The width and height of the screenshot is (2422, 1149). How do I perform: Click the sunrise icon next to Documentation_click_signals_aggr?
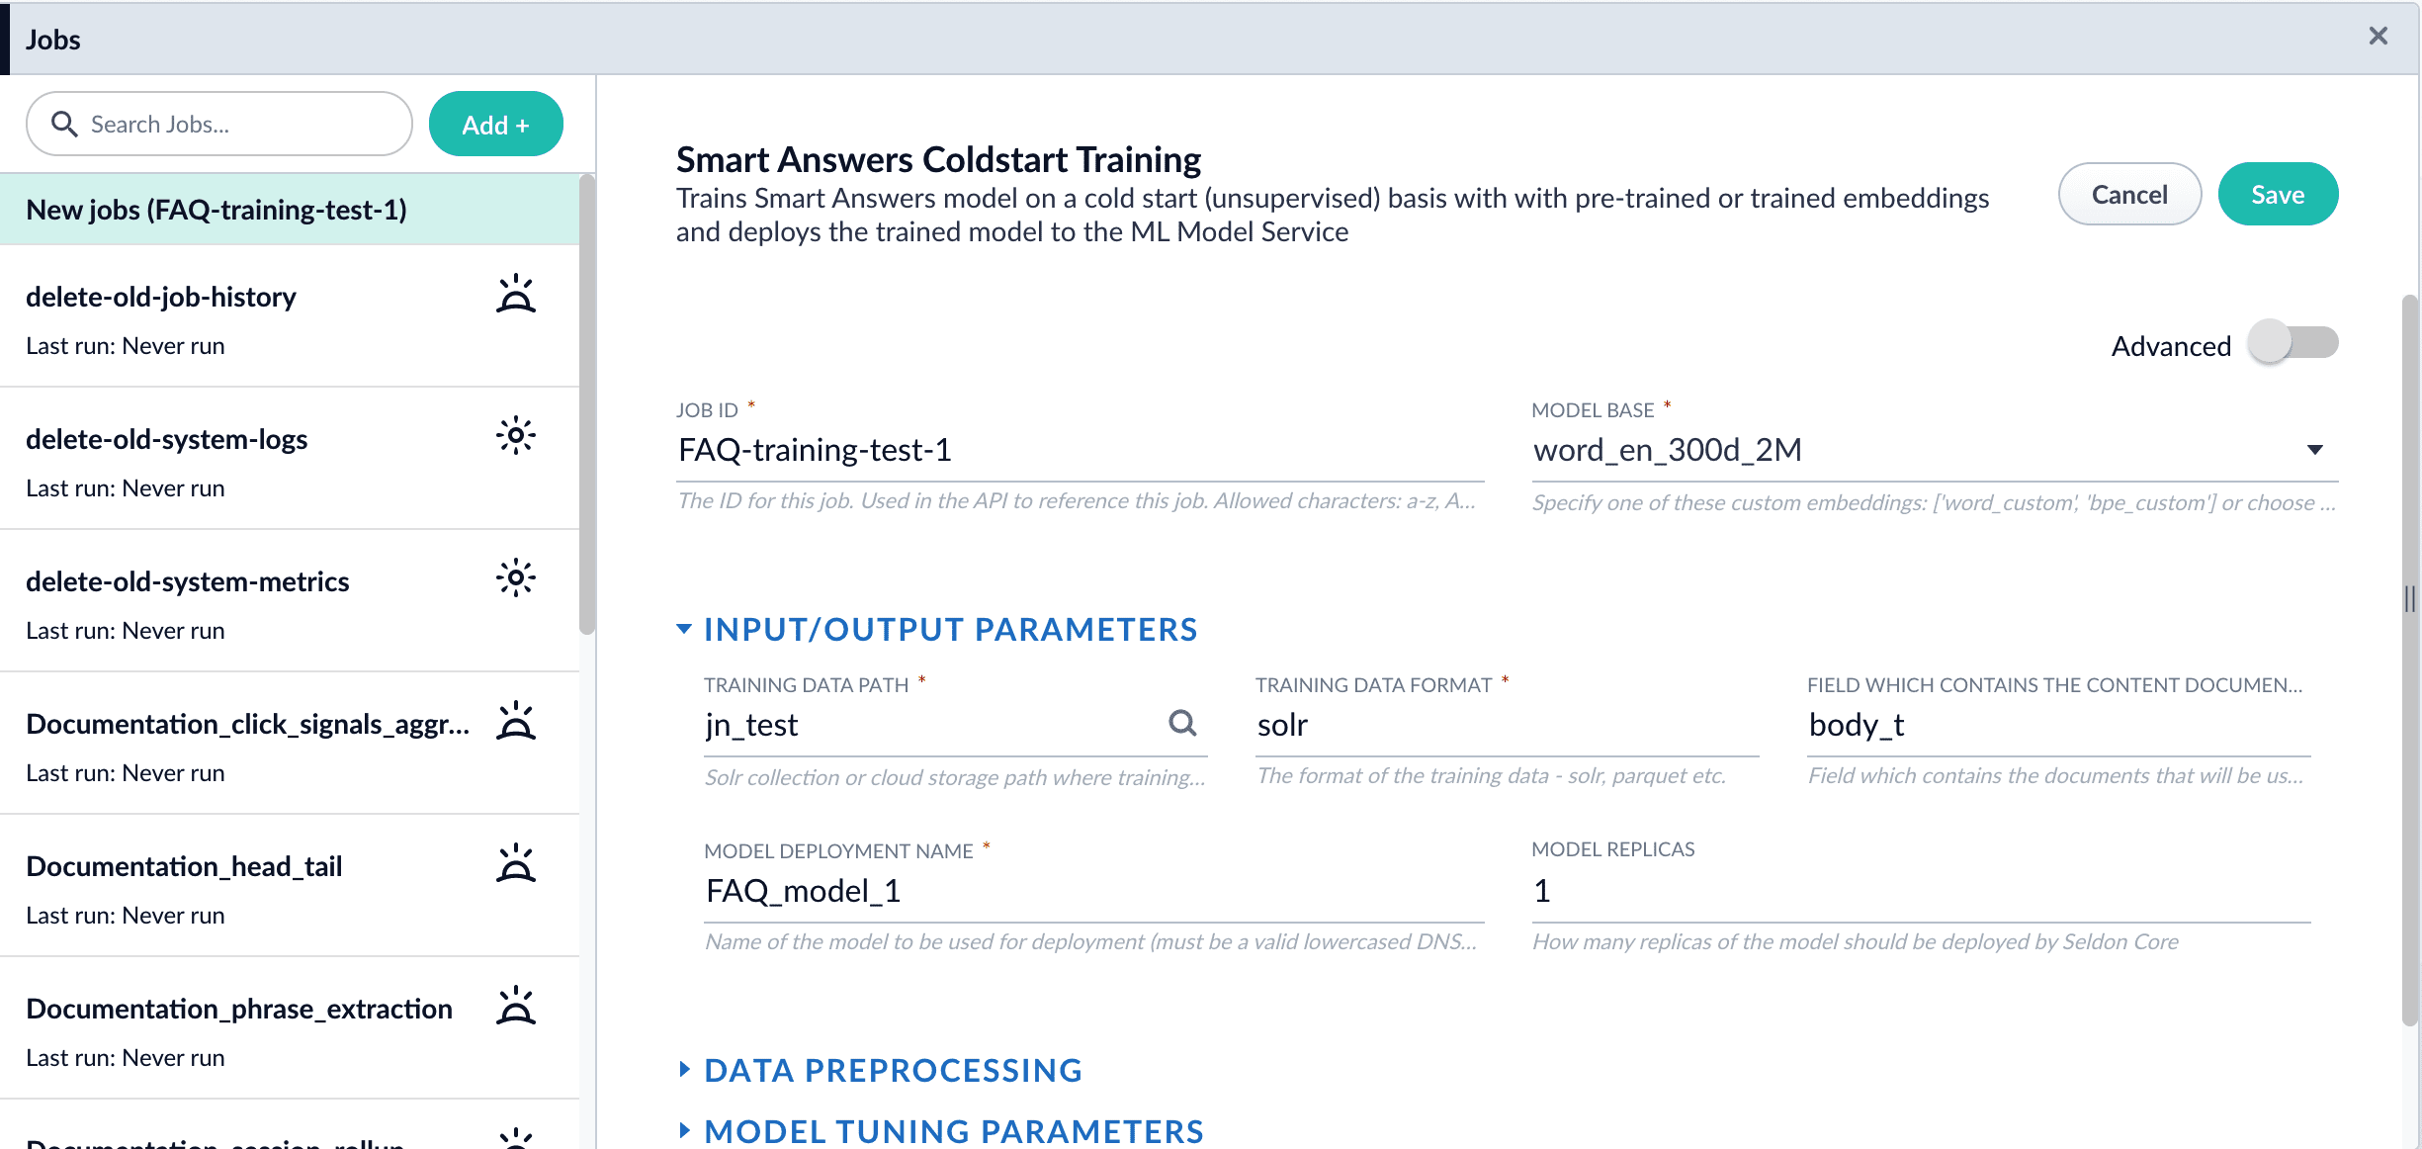pyautogui.click(x=517, y=721)
